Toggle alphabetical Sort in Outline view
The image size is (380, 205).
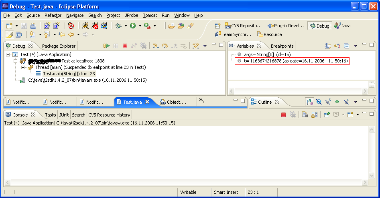coord(310,102)
